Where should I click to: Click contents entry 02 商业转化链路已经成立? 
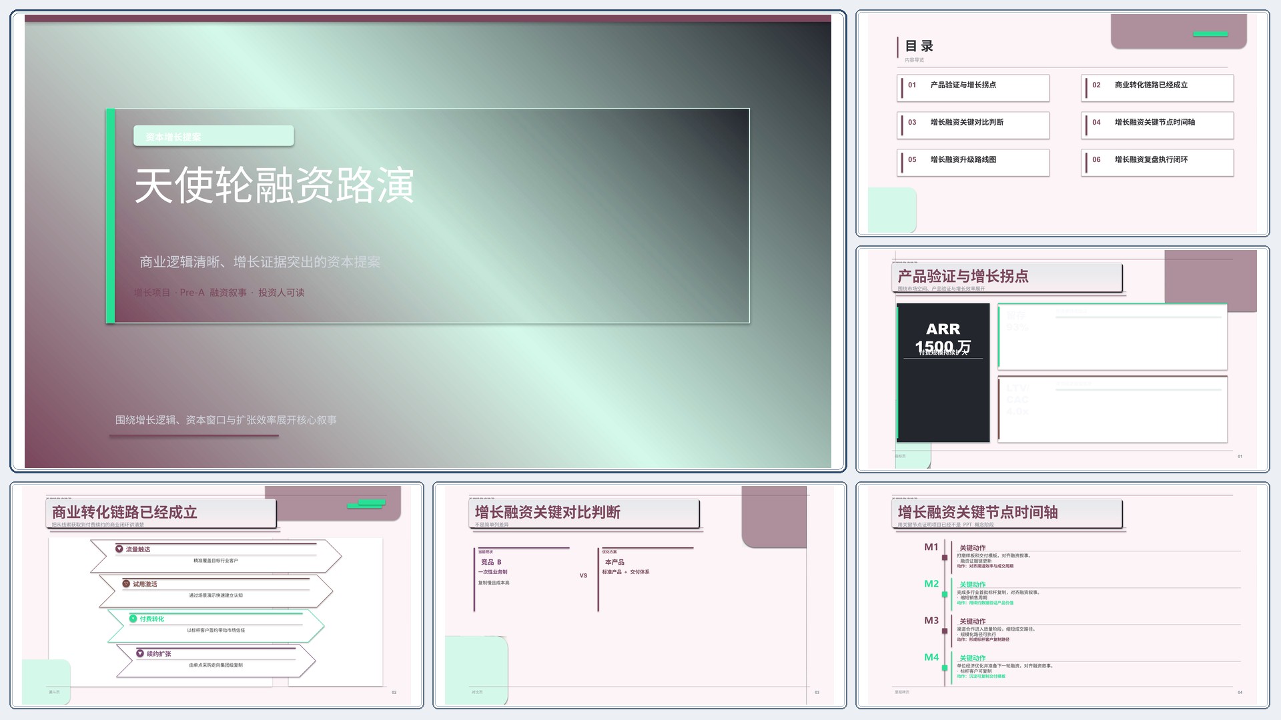pos(1158,87)
